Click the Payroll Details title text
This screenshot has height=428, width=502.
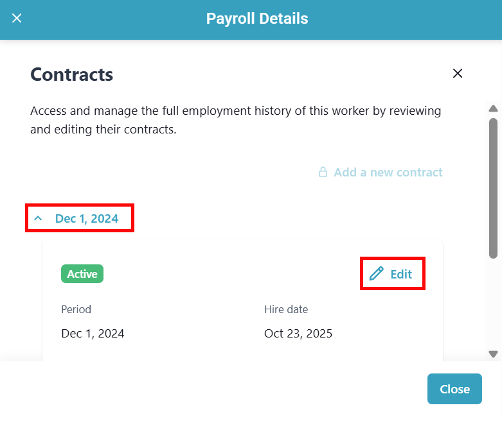[257, 19]
